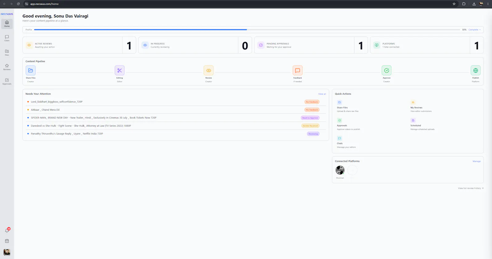Screen dimensions: 492x259
Task: Open Parvathy Thiruvothu's Savage Reply item
Action: pyautogui.click(x=176, y=134)
